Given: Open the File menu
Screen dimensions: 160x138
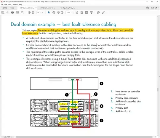Looking at the screenshot, I should point(2,4).
